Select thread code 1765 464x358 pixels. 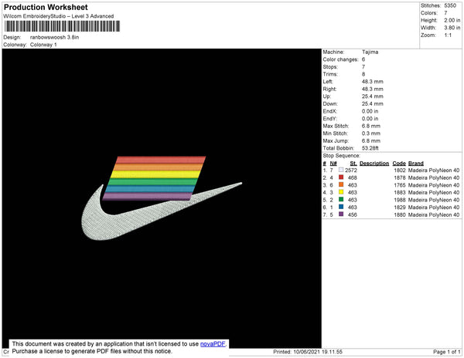(x=400, y=185)
